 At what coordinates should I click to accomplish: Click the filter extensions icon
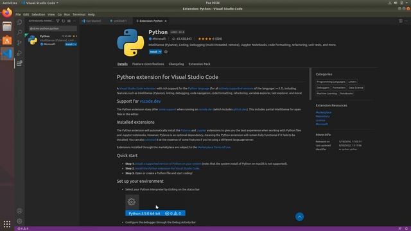[58, 21]
